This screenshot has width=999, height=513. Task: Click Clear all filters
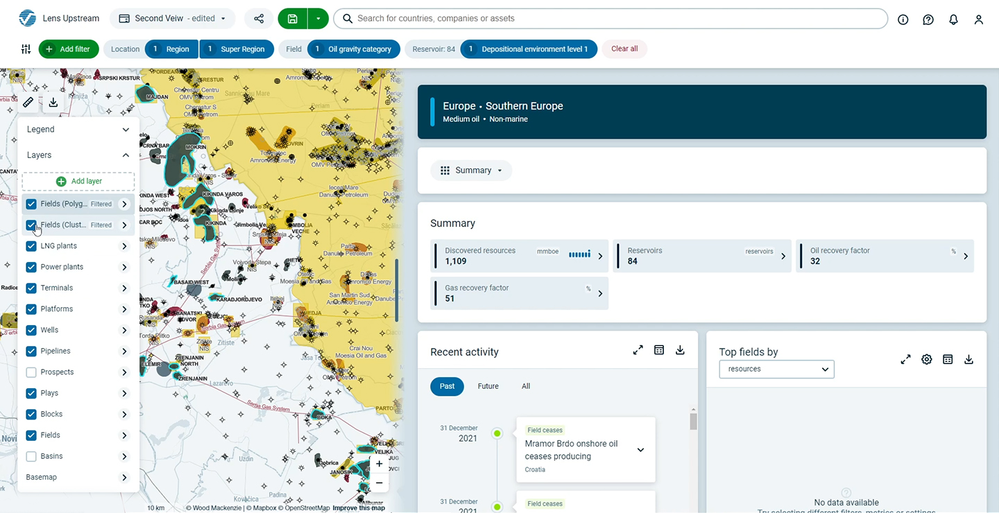pyautogui.click(x=624, y=49)
